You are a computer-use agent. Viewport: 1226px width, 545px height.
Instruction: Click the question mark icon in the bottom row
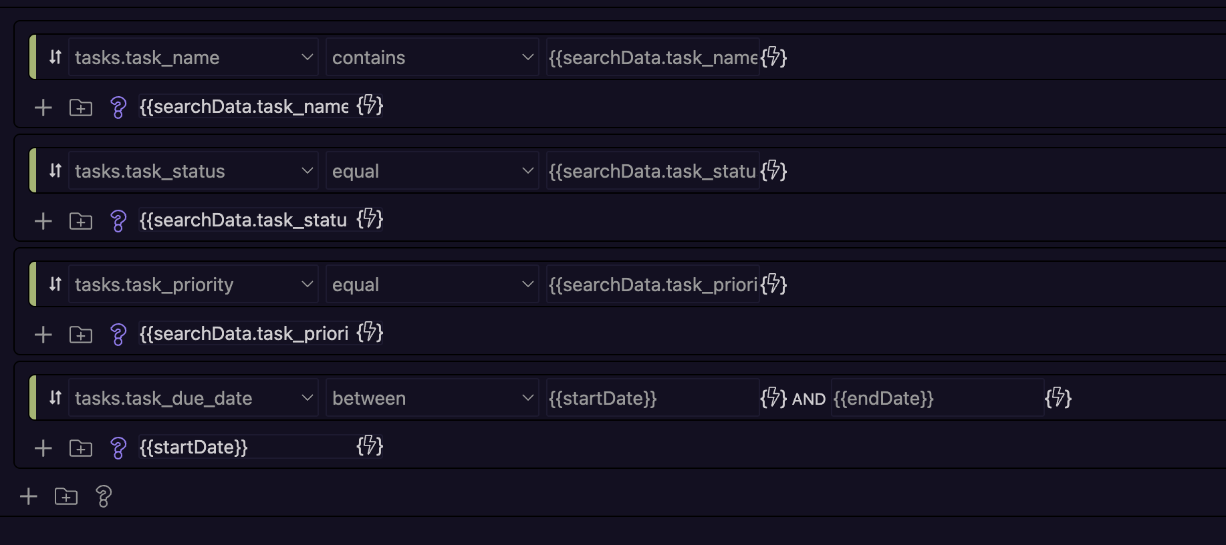[x=104, y=496]
